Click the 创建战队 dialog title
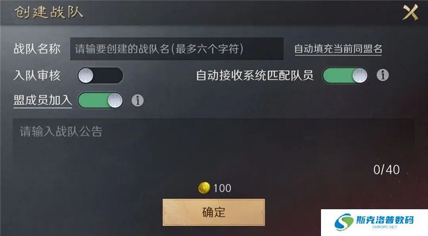This screenshot has width=428, height=236. coord(49,12)
